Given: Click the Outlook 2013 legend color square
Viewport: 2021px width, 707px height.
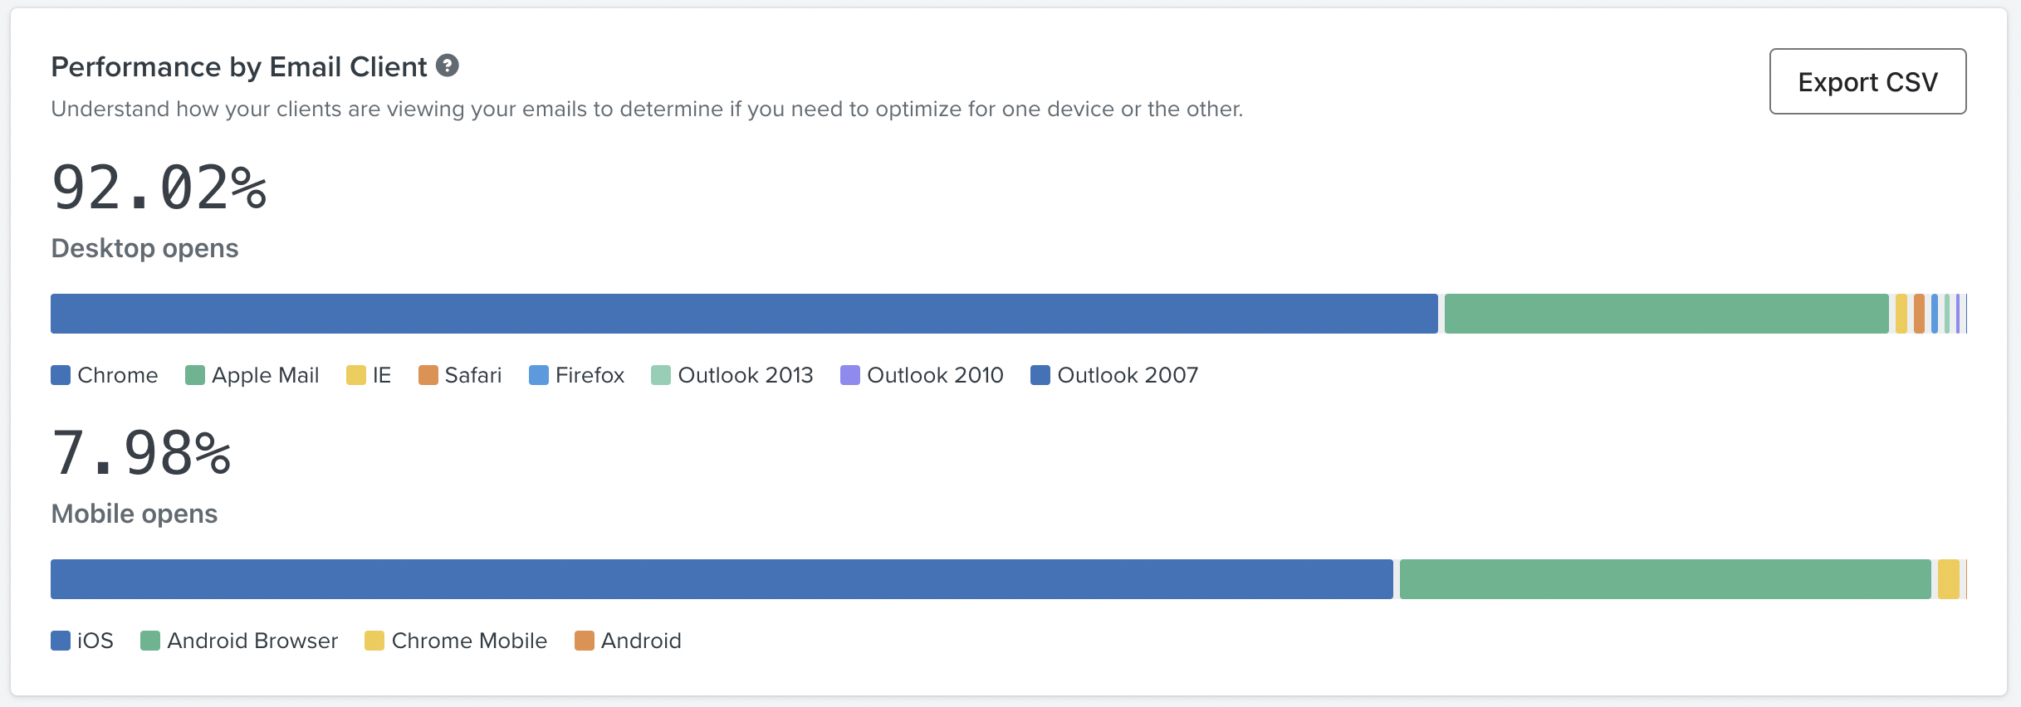Looking at the screenshot, I should click(660, 375).
